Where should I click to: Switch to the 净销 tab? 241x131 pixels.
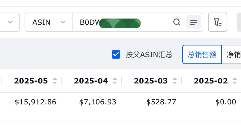click(x=231, y=54)
